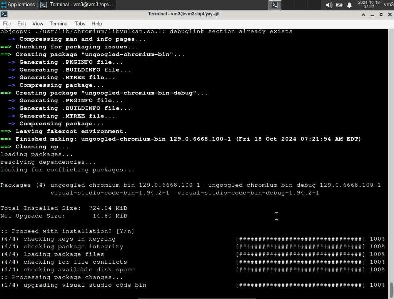This screenshot has height=299, width=394.
Task: Click 'visual-studio-code-bin-debug-1.94.2-1' package name
Action: pyautogui.click(x=248, y=193)
